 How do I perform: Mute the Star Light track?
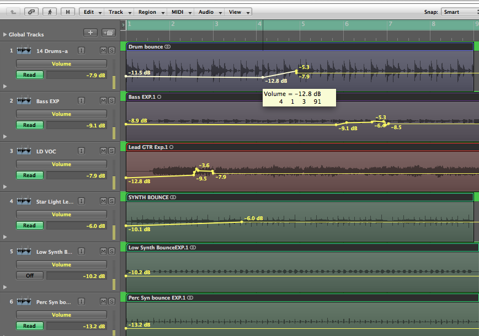coord(104,201)
